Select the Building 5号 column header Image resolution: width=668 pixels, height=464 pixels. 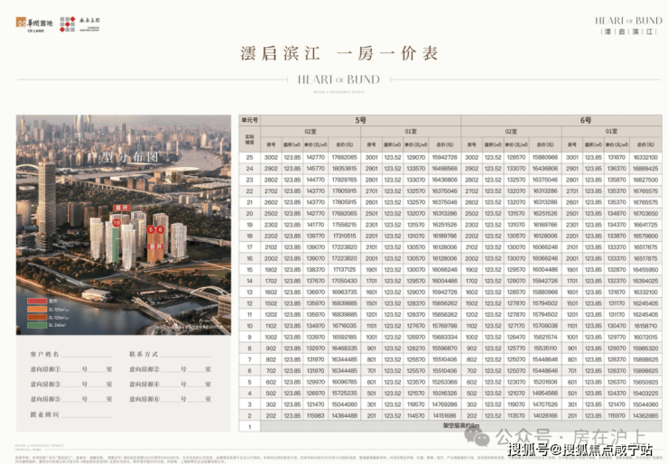tap(360, 120)
